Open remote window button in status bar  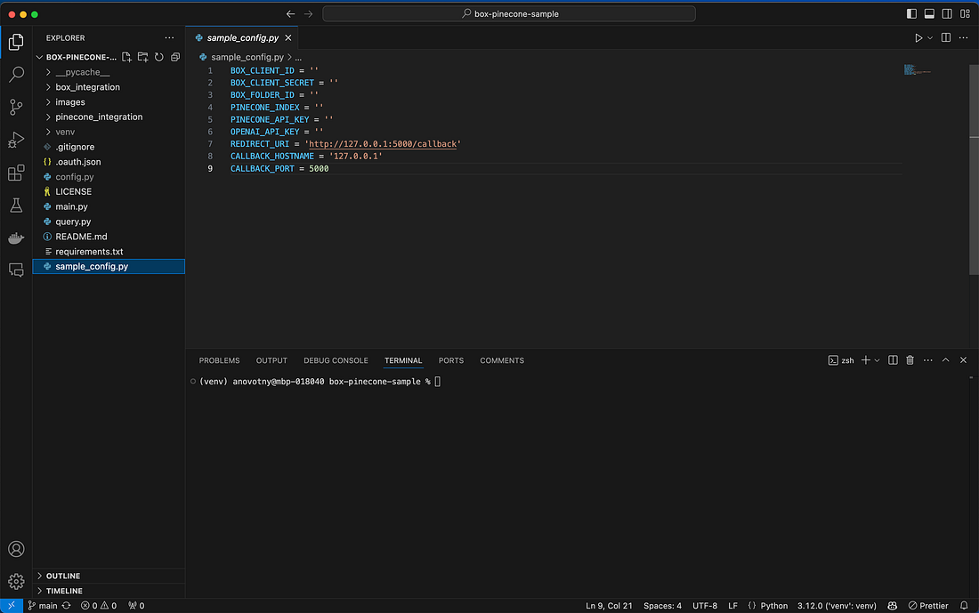tap(12, 606)
